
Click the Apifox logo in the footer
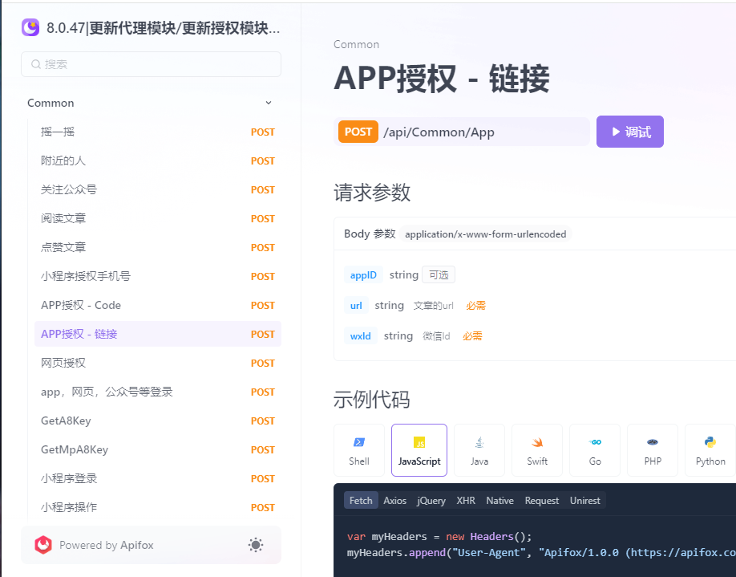click(43, 544)
